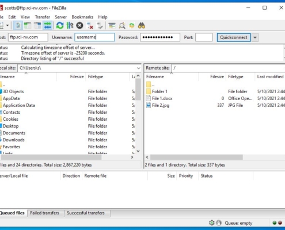The image size is (285, 230).
Task: Open the Edit menu
Action: click(x=12, y=17)
